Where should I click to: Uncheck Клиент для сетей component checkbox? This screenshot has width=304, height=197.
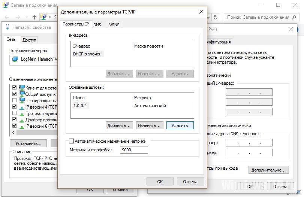tap(14, 87)
